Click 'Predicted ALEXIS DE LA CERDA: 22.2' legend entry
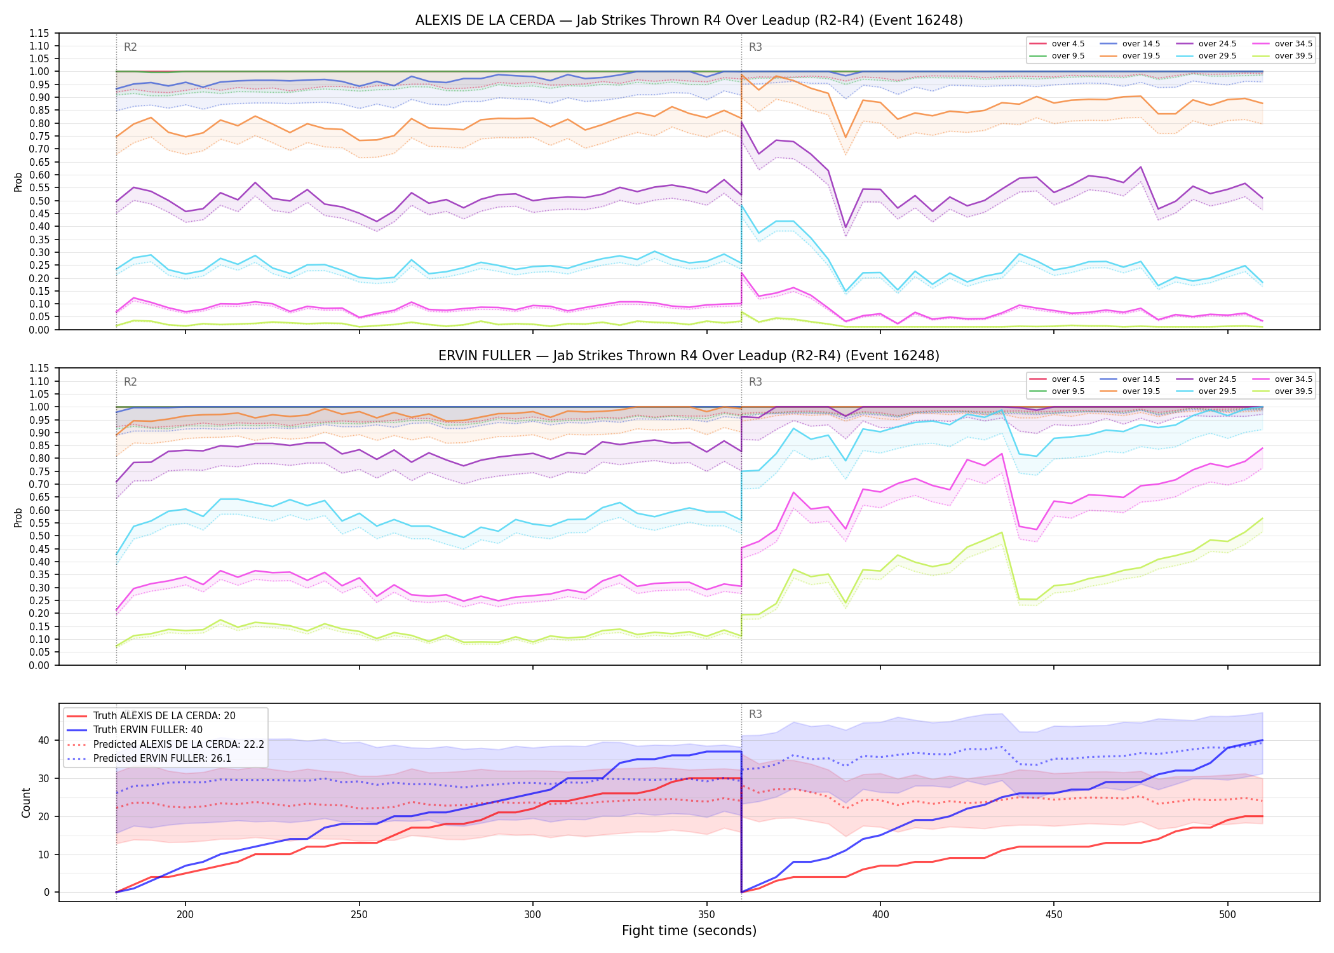The image size is (1334, 953). click(165, 745)
